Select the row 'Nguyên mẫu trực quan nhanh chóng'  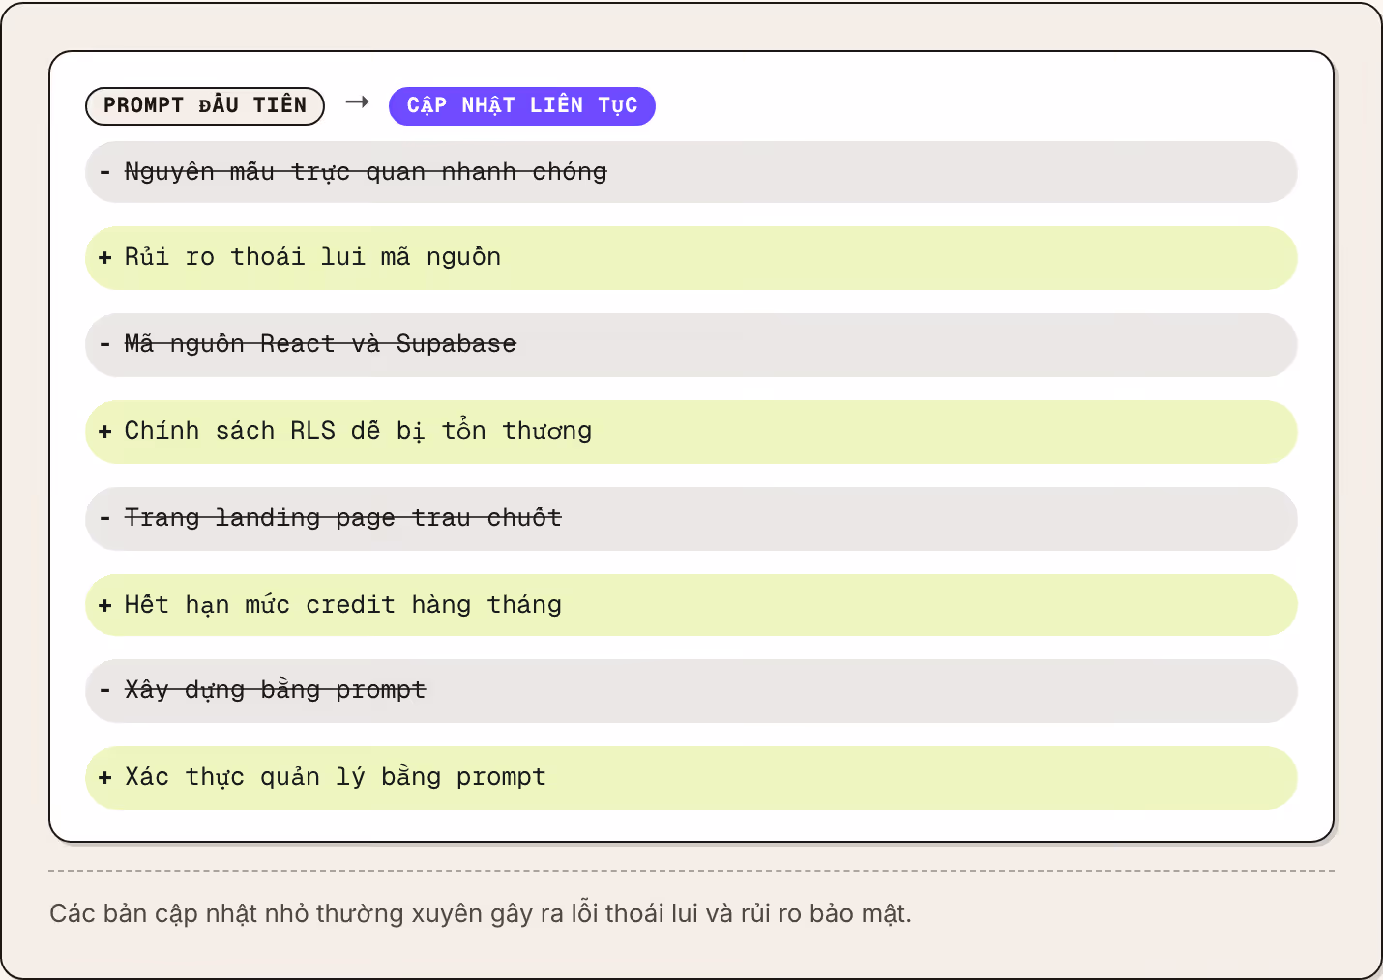[691, 172]
